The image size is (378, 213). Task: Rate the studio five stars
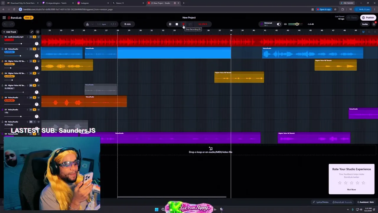(363, 183)
